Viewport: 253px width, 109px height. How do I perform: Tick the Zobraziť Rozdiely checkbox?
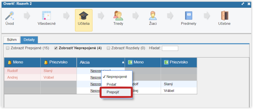(108, 48)
